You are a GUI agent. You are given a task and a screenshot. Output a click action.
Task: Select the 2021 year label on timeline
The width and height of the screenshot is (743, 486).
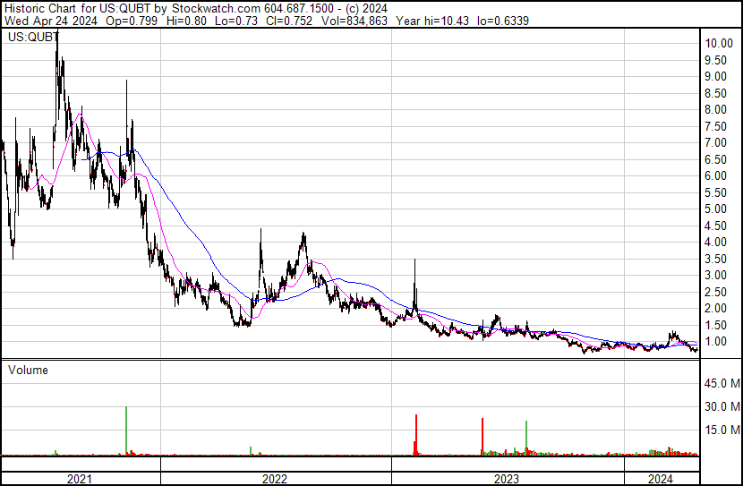click(80, 478)
